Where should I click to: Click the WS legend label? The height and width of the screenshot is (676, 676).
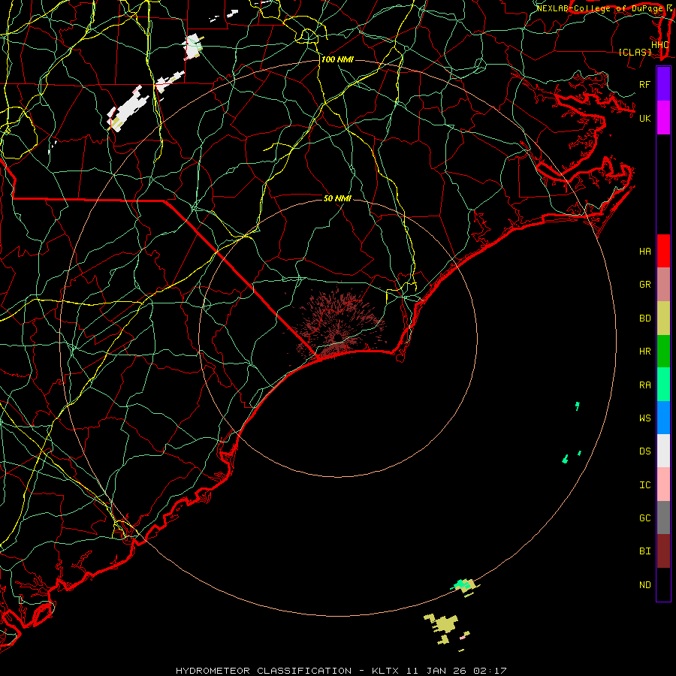[x=644, y=418]
